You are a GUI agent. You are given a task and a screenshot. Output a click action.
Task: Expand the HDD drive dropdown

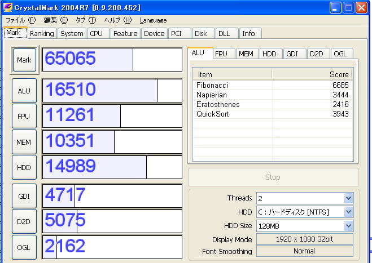pos(348,212)
